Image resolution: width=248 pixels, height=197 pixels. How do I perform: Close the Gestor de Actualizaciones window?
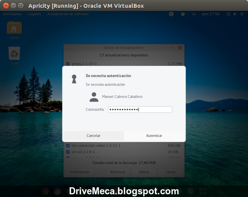180,48
